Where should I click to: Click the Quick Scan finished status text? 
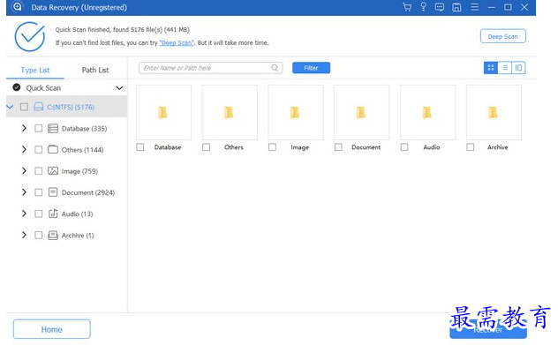[123, 29]
